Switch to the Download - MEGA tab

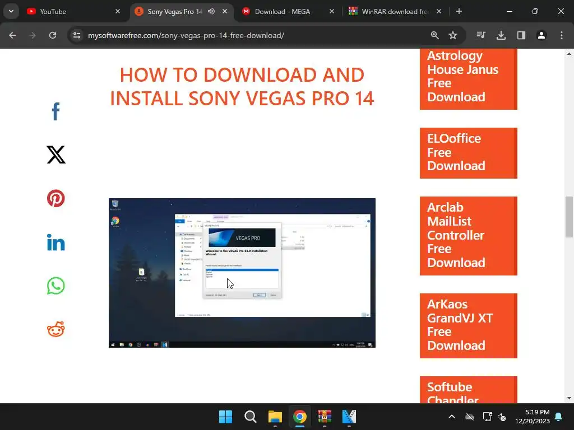[x=289, y=11]
